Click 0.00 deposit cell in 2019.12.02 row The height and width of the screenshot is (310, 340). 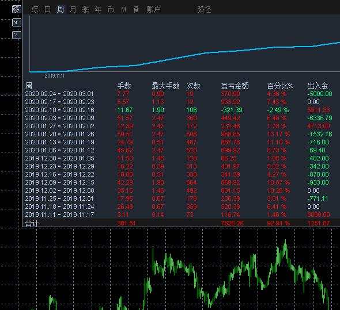[313, 190]
